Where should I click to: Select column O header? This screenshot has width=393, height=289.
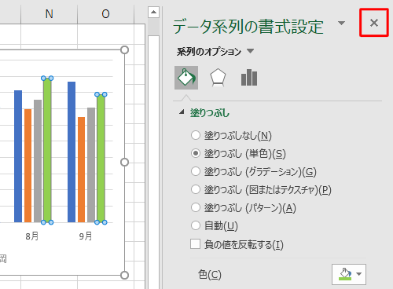(x=105, y=13)
